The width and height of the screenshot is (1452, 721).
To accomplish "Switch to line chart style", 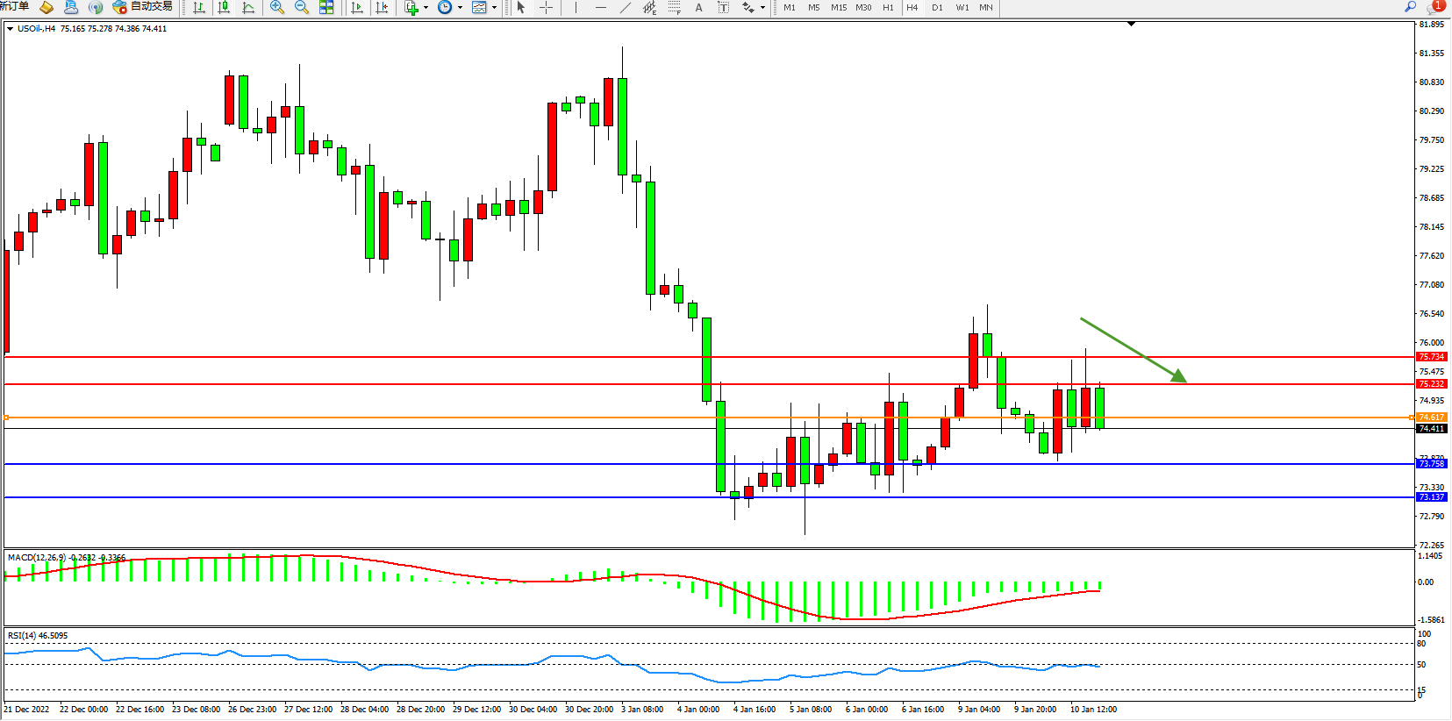I will [248, 8].
